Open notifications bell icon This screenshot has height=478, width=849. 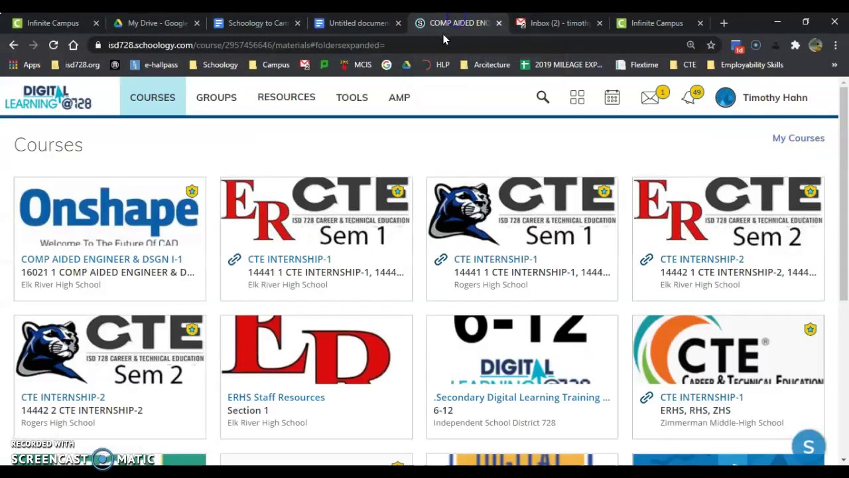point(688,98)
